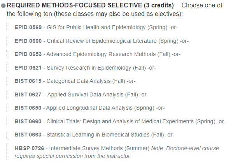Click GIS for Public Health and Epidemiology title

96,28
